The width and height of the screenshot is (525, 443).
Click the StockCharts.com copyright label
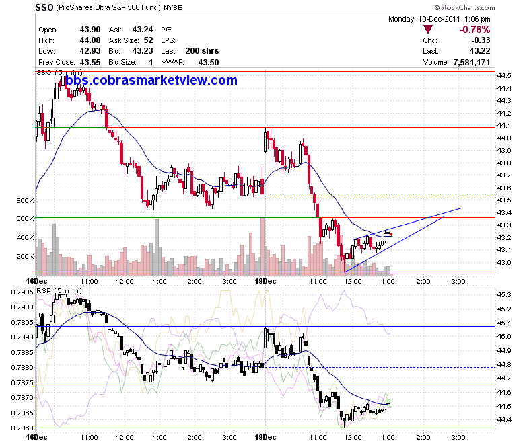point(464,7)
